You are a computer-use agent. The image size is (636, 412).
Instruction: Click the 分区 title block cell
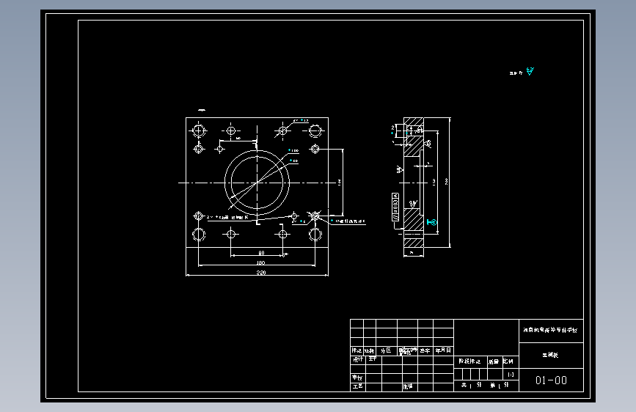(x=386, y=350)
